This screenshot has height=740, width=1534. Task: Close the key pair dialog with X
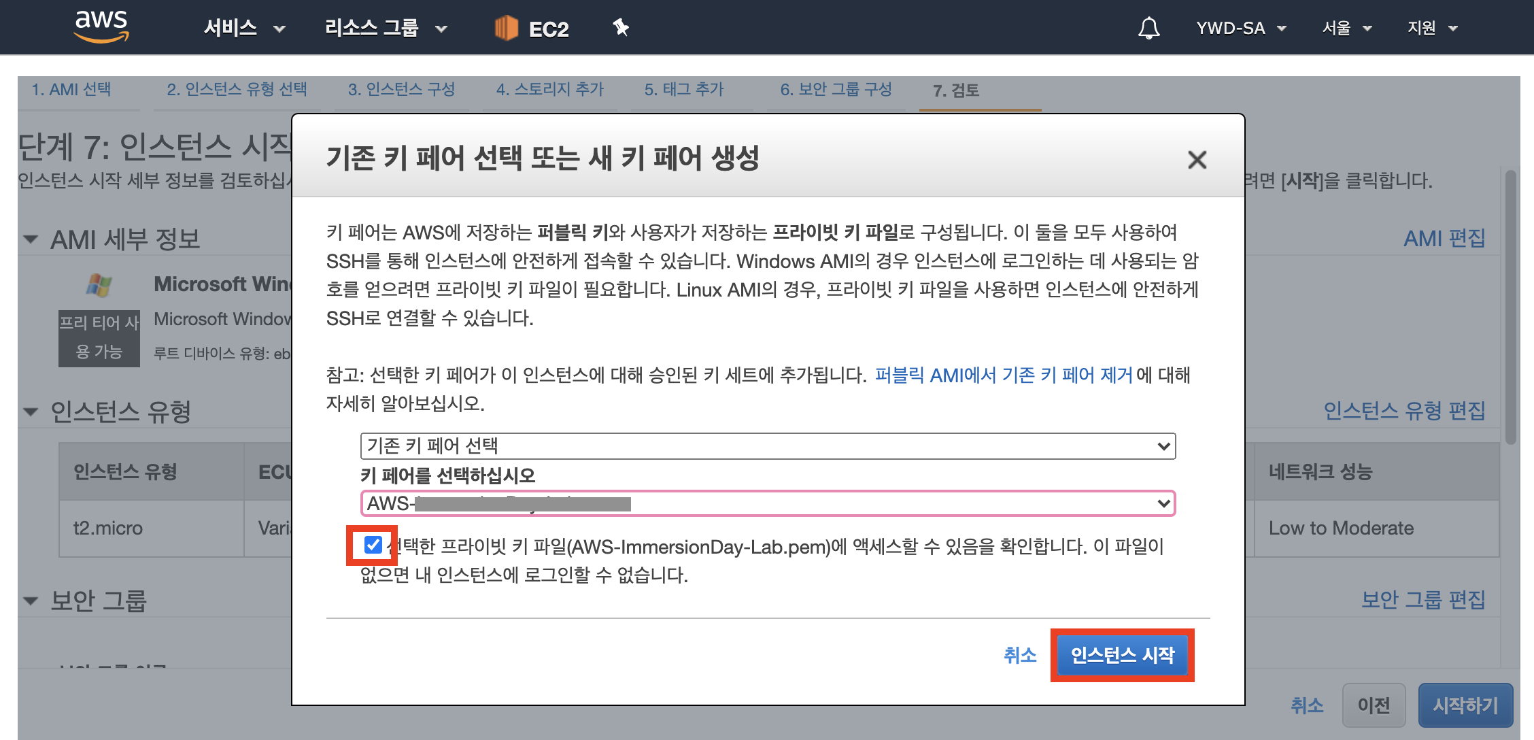pos(1197,160)
